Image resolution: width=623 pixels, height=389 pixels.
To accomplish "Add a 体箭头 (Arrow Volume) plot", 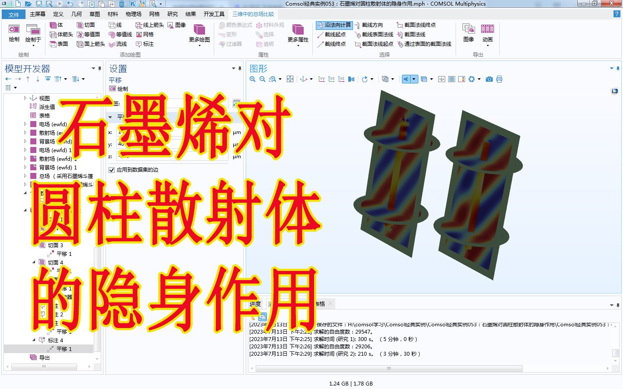I will pos(61,35).
